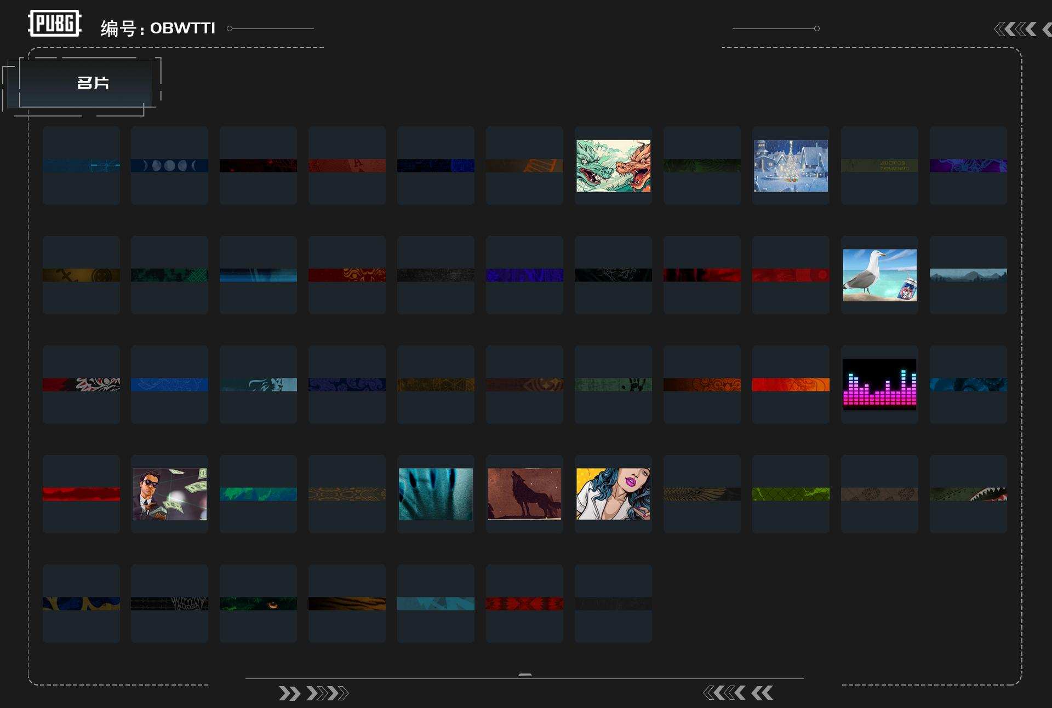Pick the orange ladder banner nameplate
This screenshot has width=1052, height=708.
(524, 165)
